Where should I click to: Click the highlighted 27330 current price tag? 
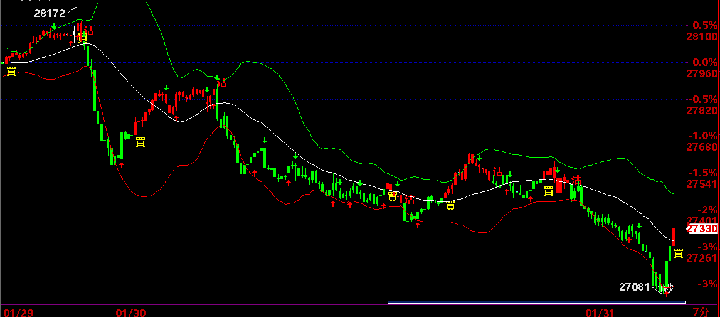click(x=702, y=229)
